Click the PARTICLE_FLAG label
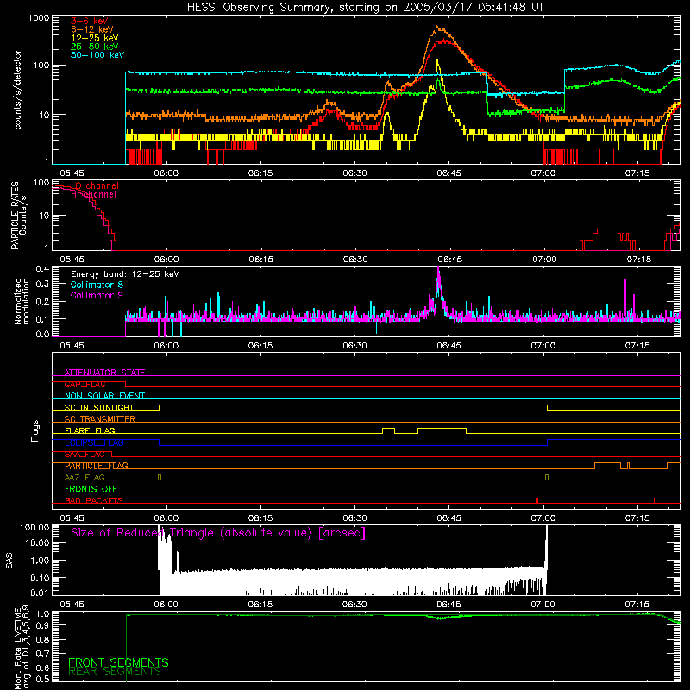The image size is (690, 690). 97,466
